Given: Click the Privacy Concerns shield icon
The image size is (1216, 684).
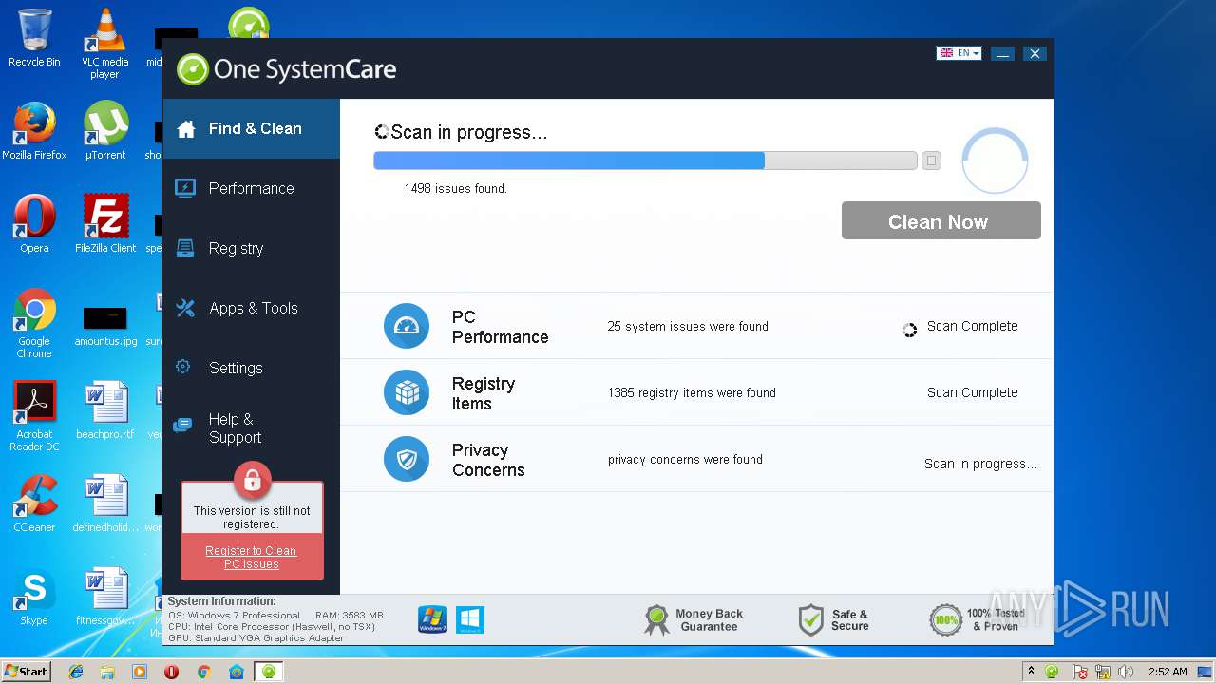Looking at the screenshot, I should (x=407, y=459).
